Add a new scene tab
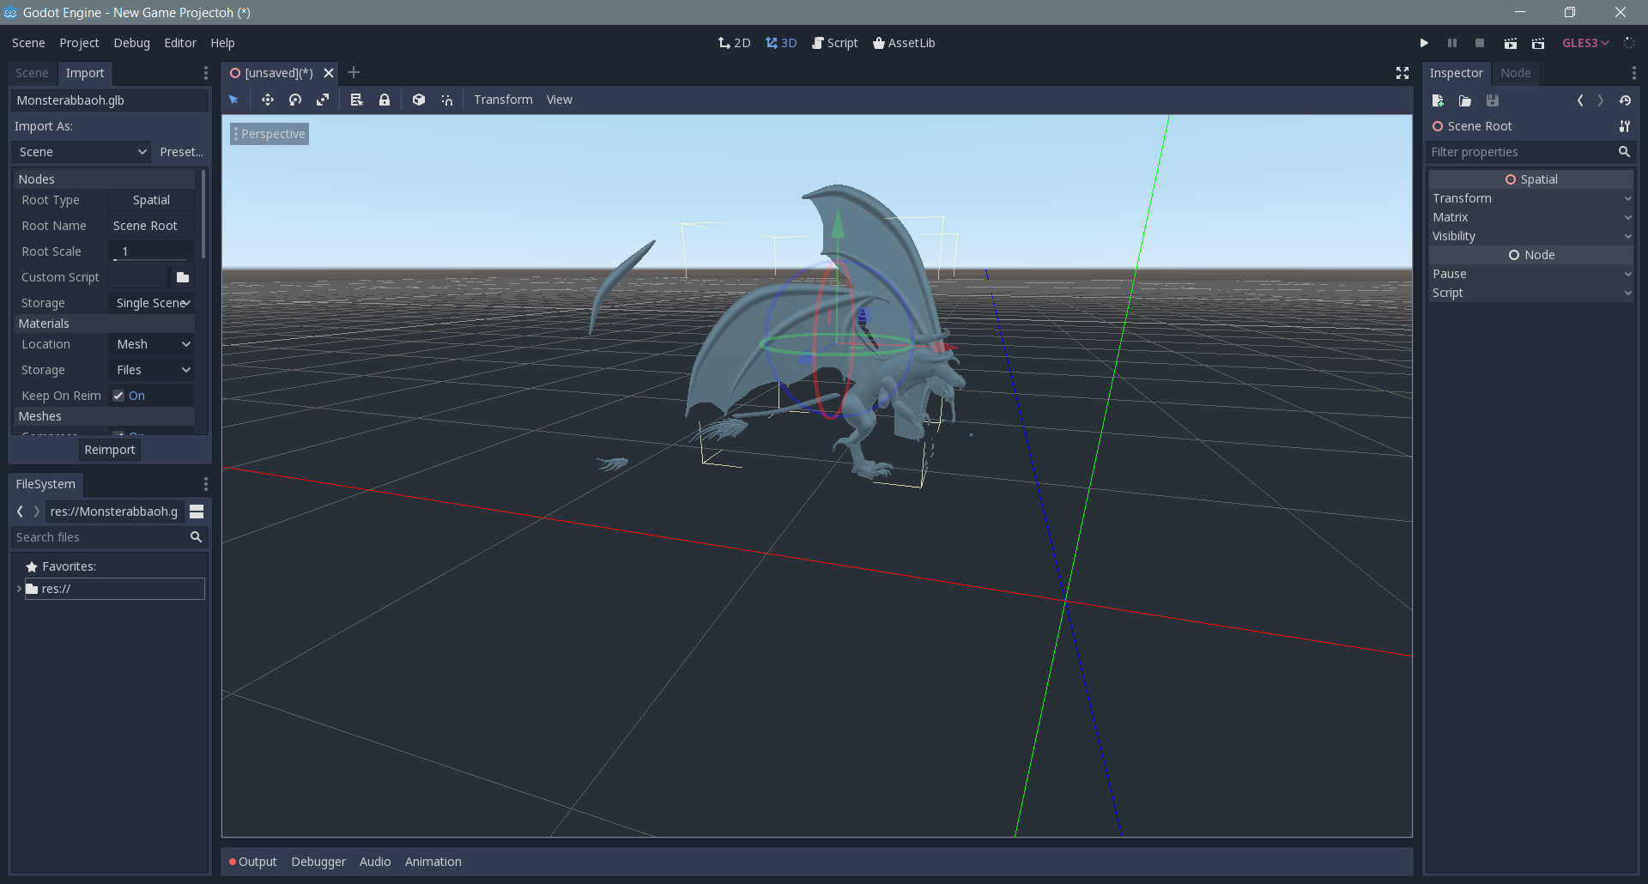The width and height of the screenshot is (1648, 884). pos(354,73)
